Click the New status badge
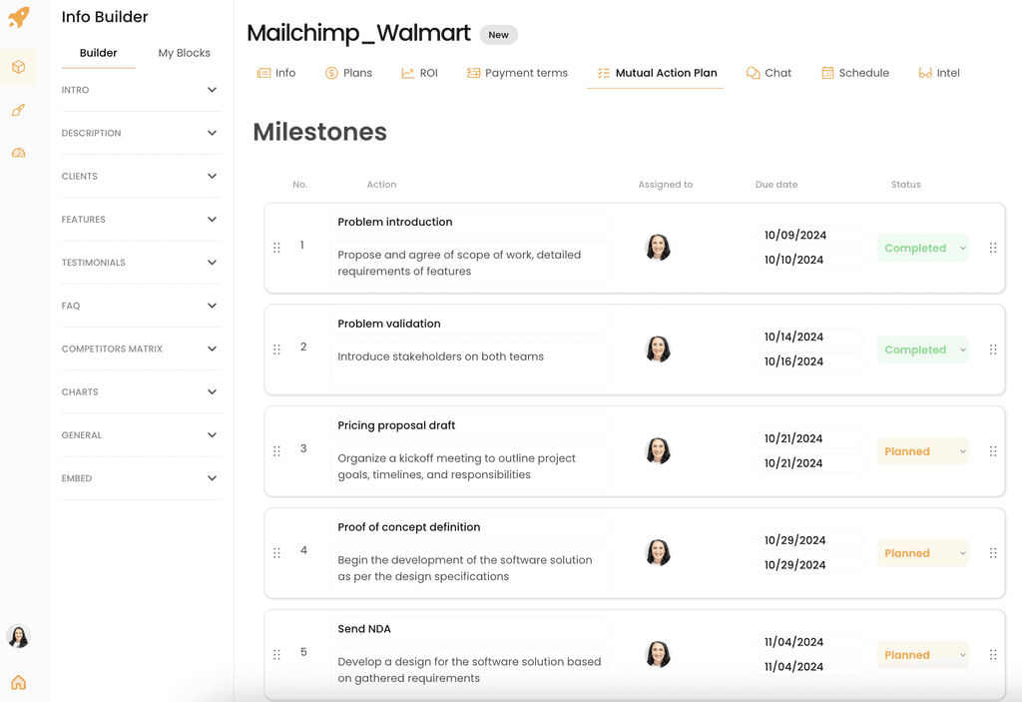The image size is (1022, 702). point(498,35)
